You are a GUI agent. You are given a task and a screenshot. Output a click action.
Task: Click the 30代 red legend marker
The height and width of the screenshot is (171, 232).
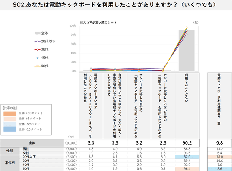pos(37,50)
